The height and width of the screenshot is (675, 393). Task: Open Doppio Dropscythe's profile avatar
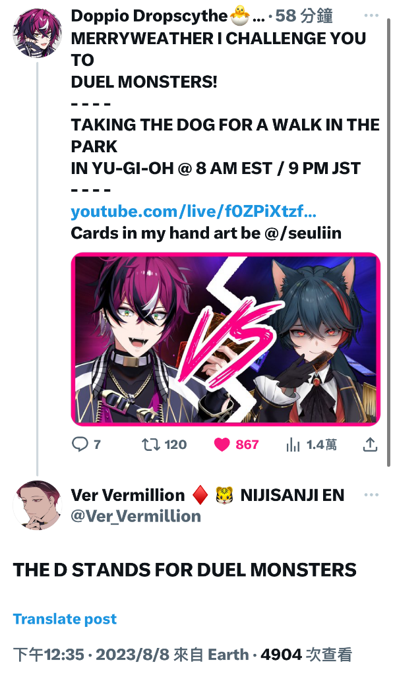38,33
